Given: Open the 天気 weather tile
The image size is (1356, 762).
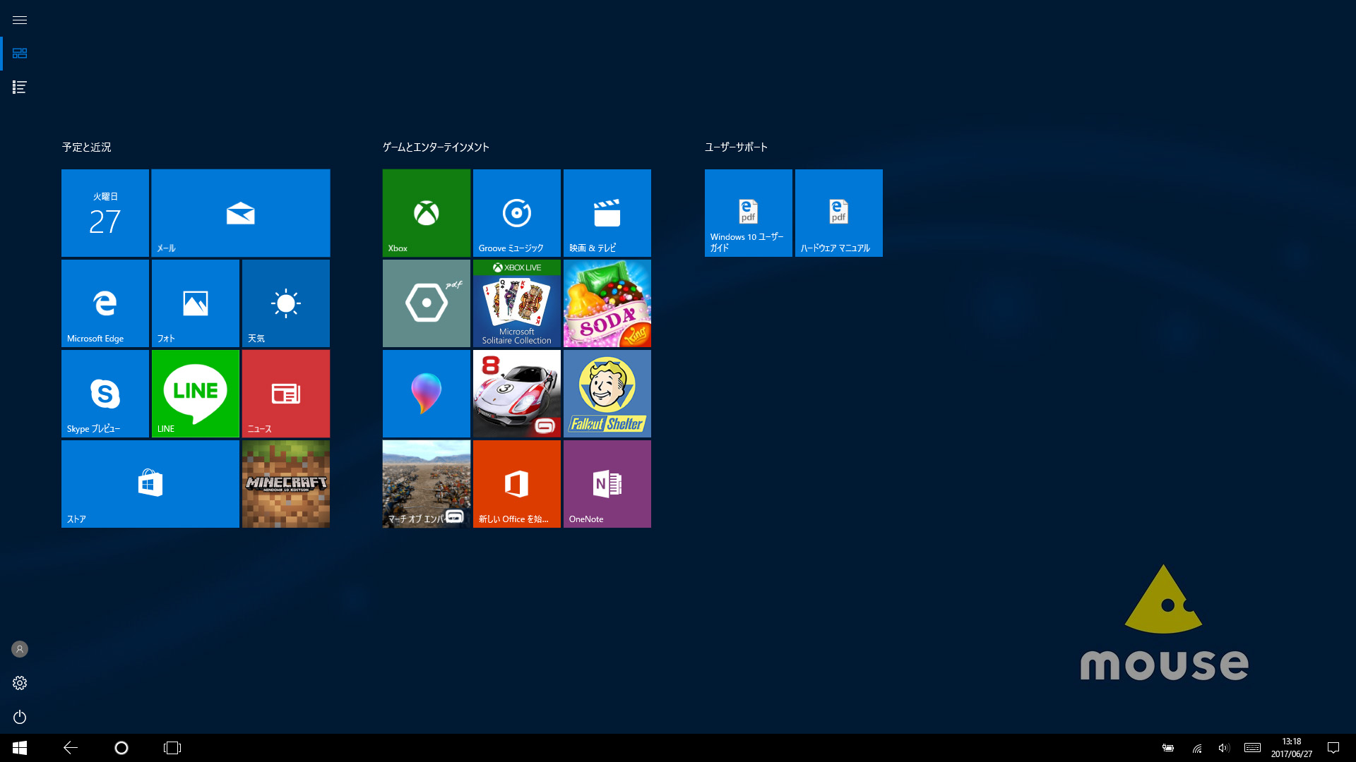Looking at the screenshot, I should 285,303.
